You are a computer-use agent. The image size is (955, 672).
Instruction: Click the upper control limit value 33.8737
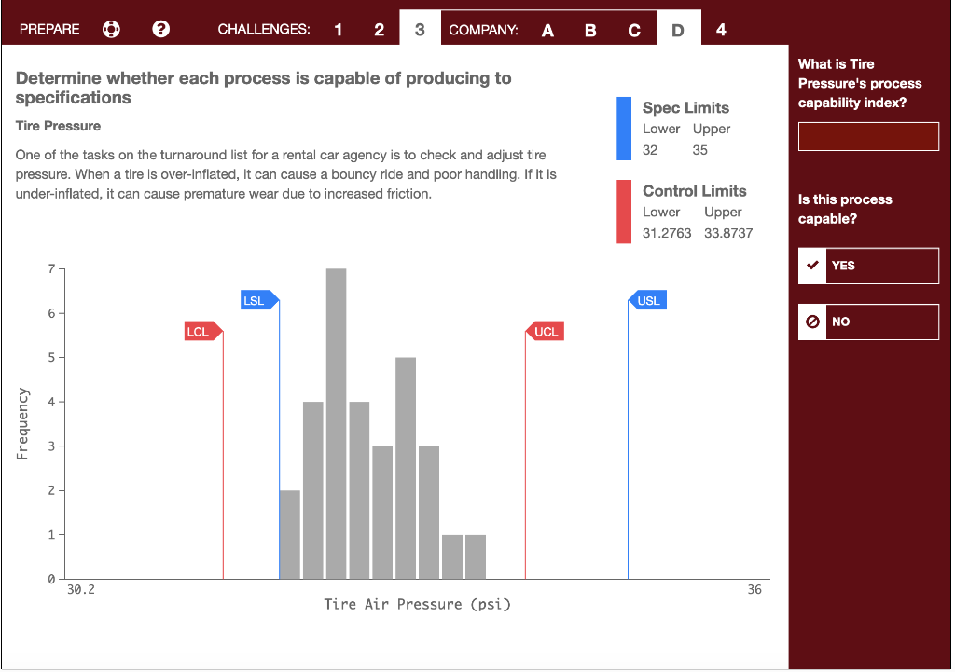[728, 233]
